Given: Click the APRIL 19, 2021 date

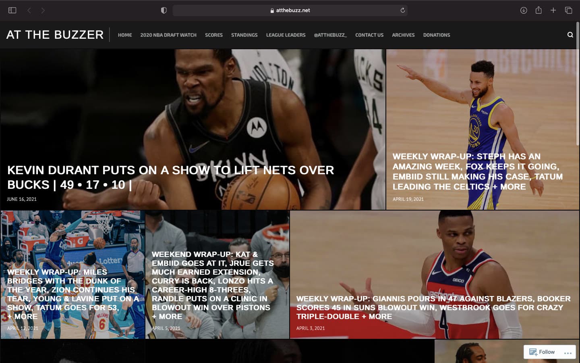Looking at the screenshot, I should [408, 199].
